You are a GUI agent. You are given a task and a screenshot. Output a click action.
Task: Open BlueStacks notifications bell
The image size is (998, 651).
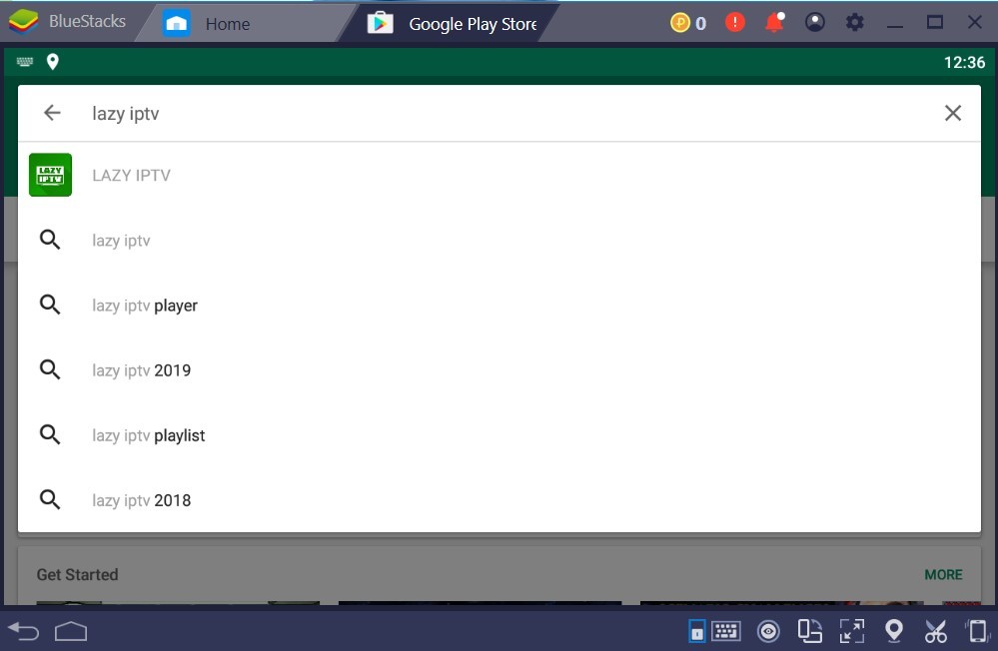[774, 23]
